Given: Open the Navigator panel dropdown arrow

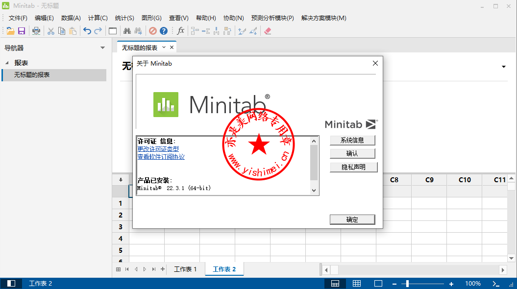Looking at the screenshot, I should click(102, 48).
